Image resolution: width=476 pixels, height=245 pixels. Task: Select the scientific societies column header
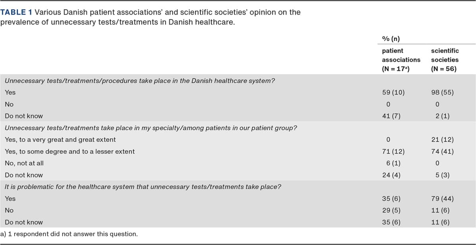(x=444, y=59)
